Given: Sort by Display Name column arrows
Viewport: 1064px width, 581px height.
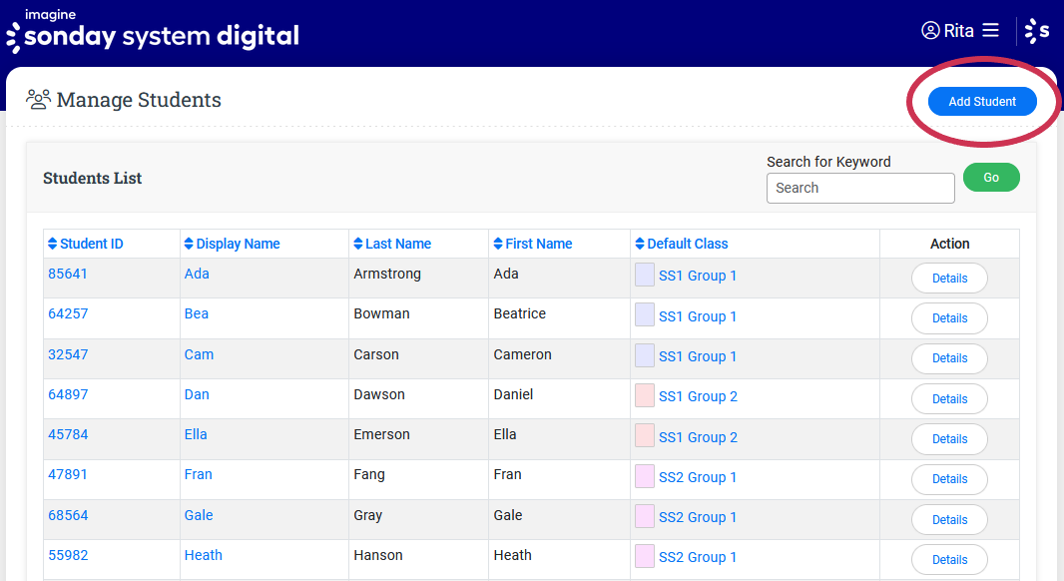Looking at the screenshot, I should (x=189, y=244).
